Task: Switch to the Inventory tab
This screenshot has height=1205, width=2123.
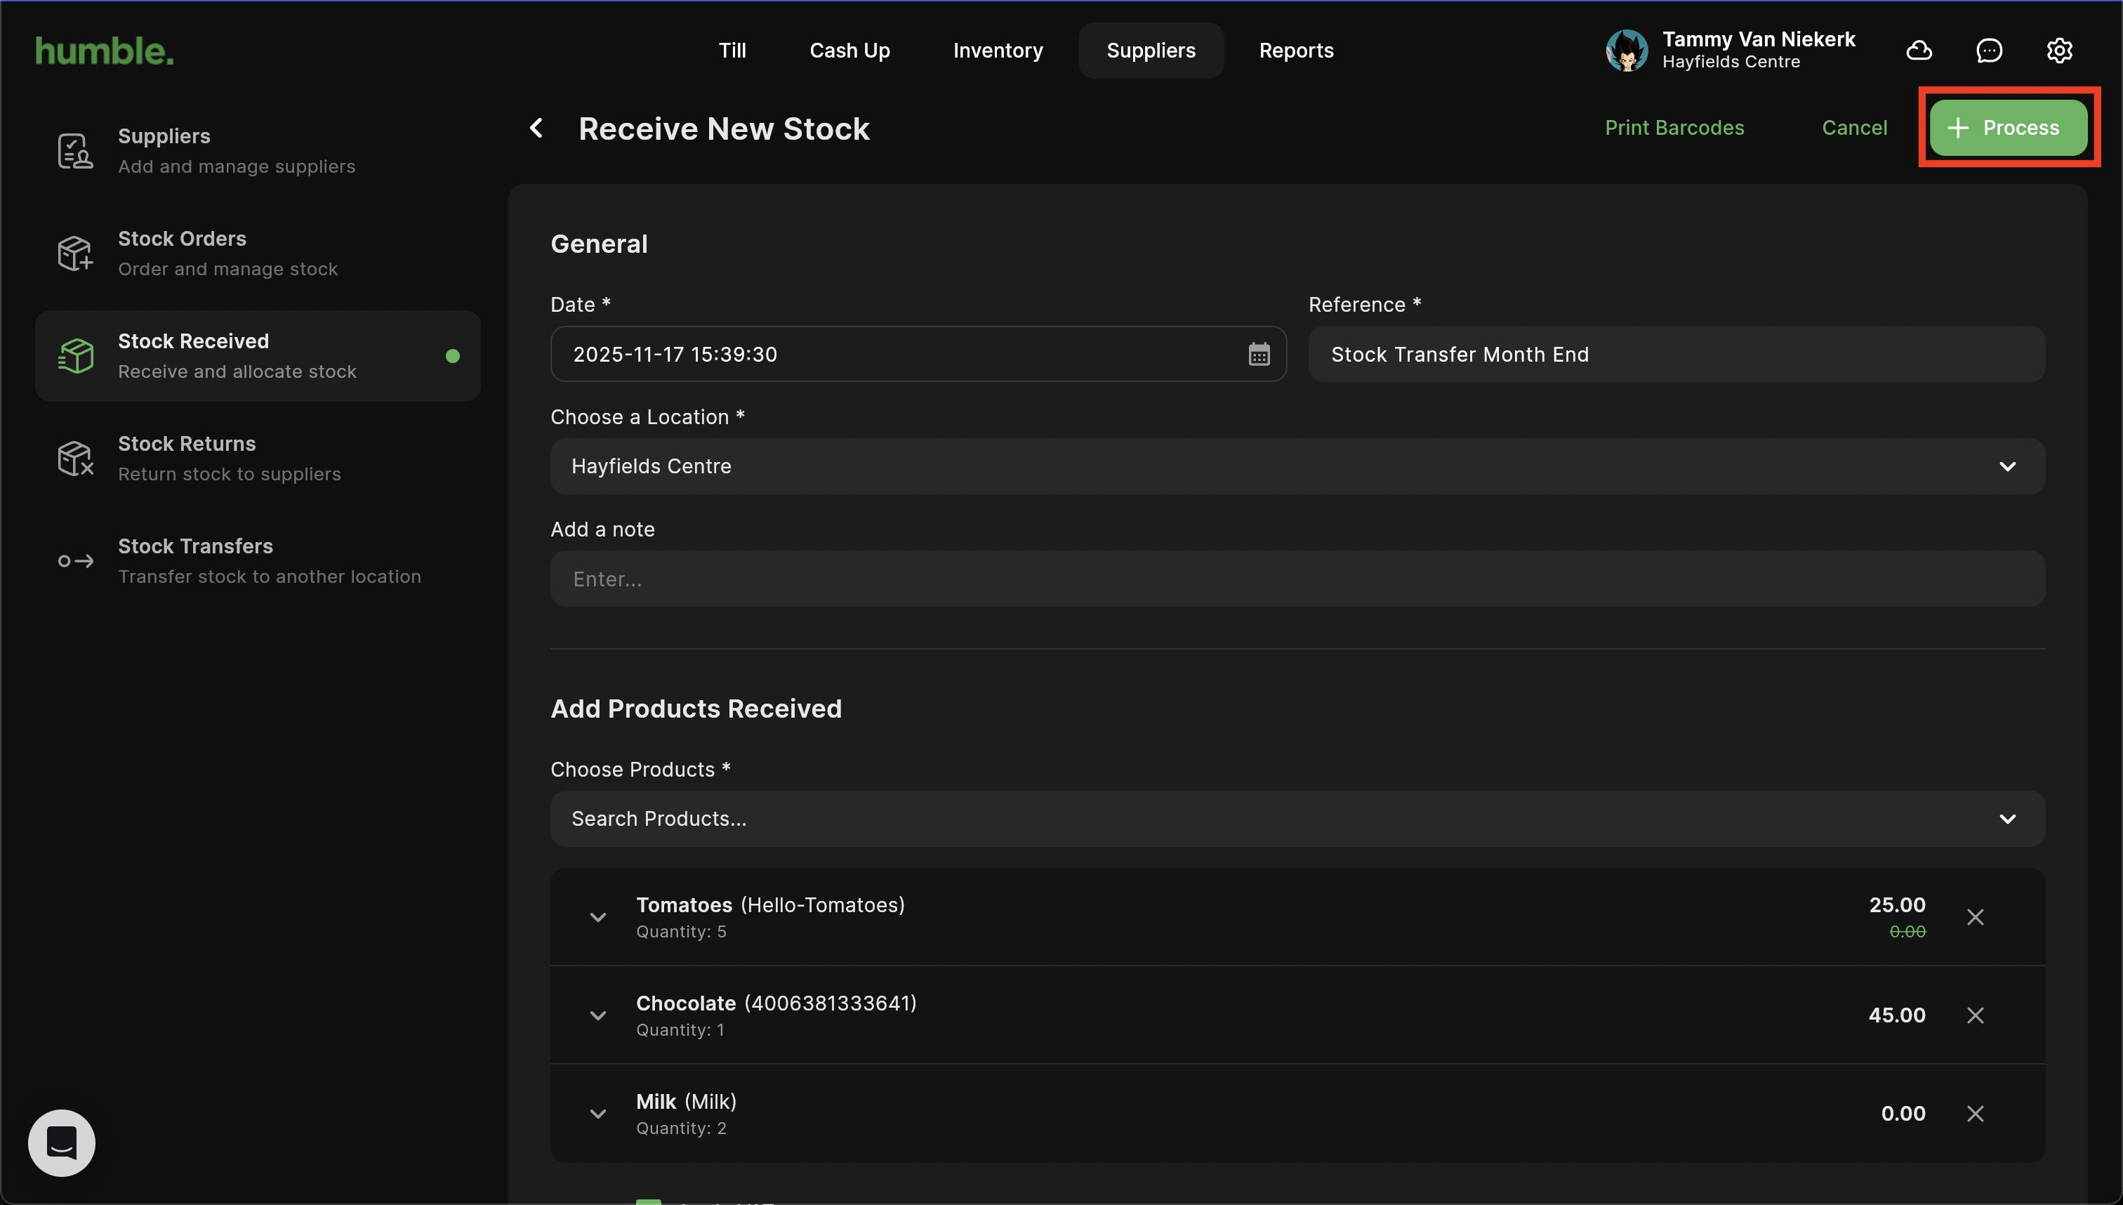Action: [998, 51]
